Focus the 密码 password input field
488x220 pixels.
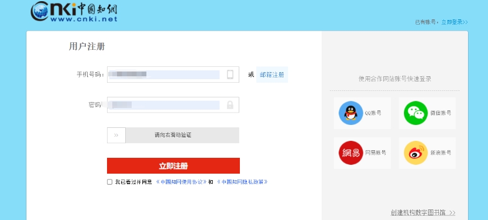point(173,104)
